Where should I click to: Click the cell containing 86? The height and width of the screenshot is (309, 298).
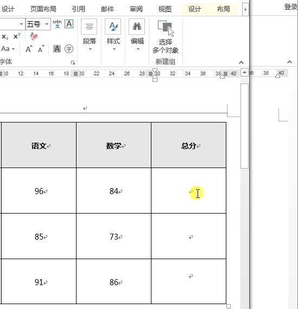click(x=113, y=281)
